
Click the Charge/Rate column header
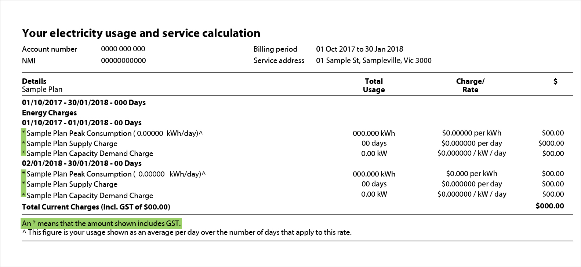pos(470,85)
